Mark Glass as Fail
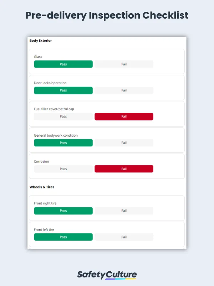This screenshot has height=286, width=214. [124, 64]
